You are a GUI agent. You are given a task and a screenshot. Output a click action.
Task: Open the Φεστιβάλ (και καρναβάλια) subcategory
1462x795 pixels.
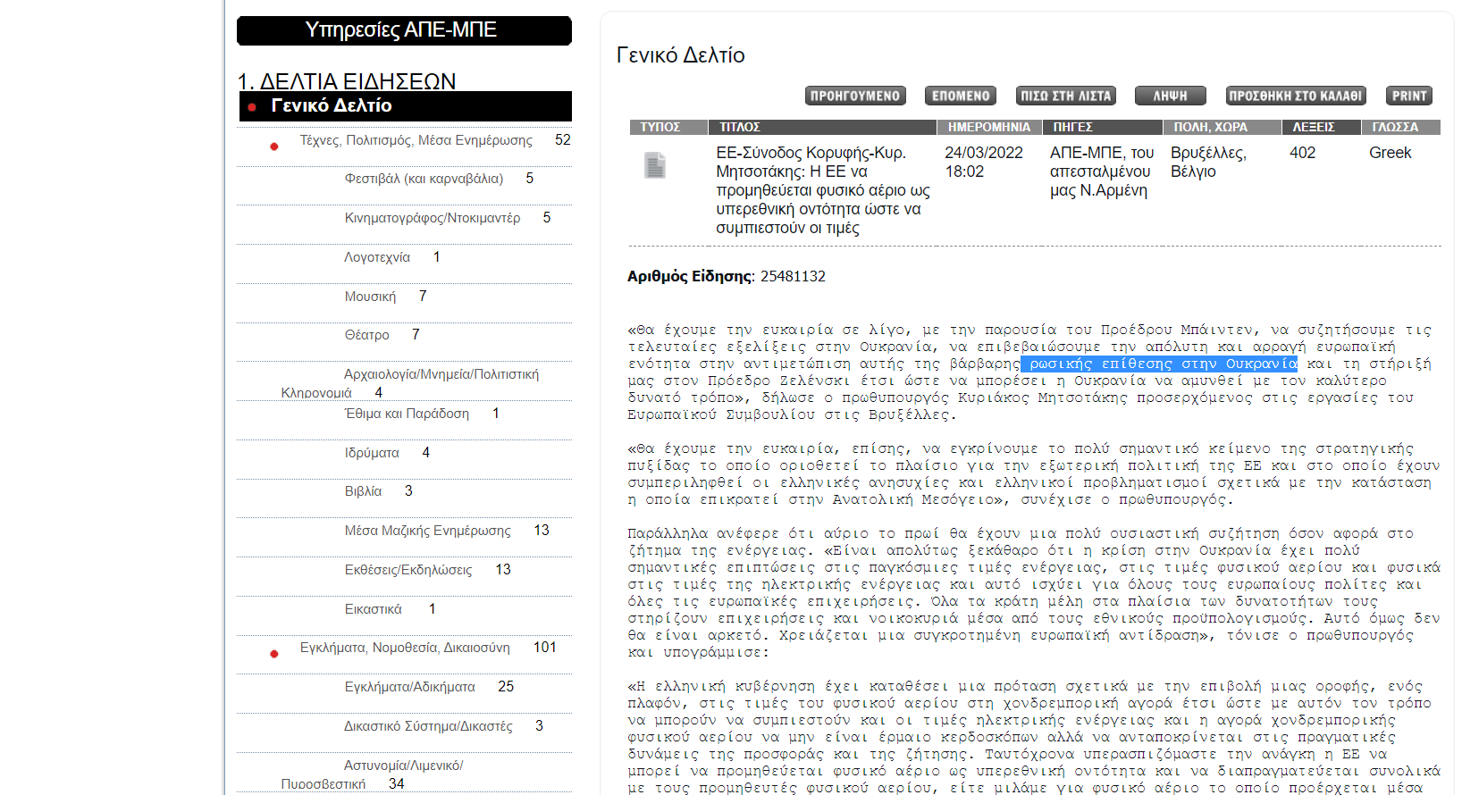point(424,179)
